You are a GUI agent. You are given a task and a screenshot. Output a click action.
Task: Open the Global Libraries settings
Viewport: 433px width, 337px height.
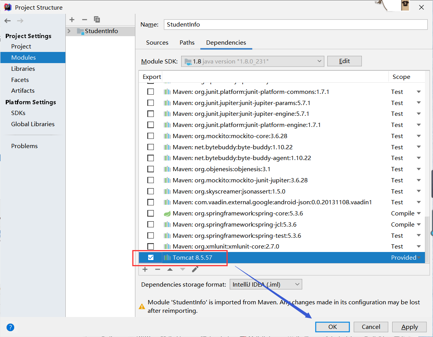pyautogui.click(x=33, y=124)
